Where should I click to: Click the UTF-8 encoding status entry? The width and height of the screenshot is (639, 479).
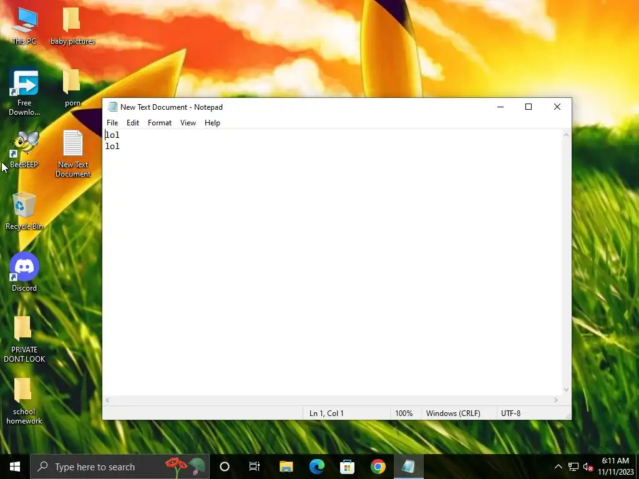point(510,413)
